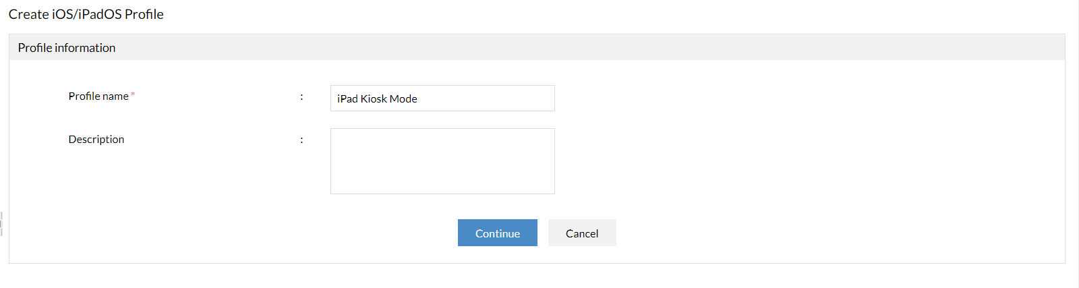Click the Continue button
This screenshot has height=288, width=1079.
(497, 233)
